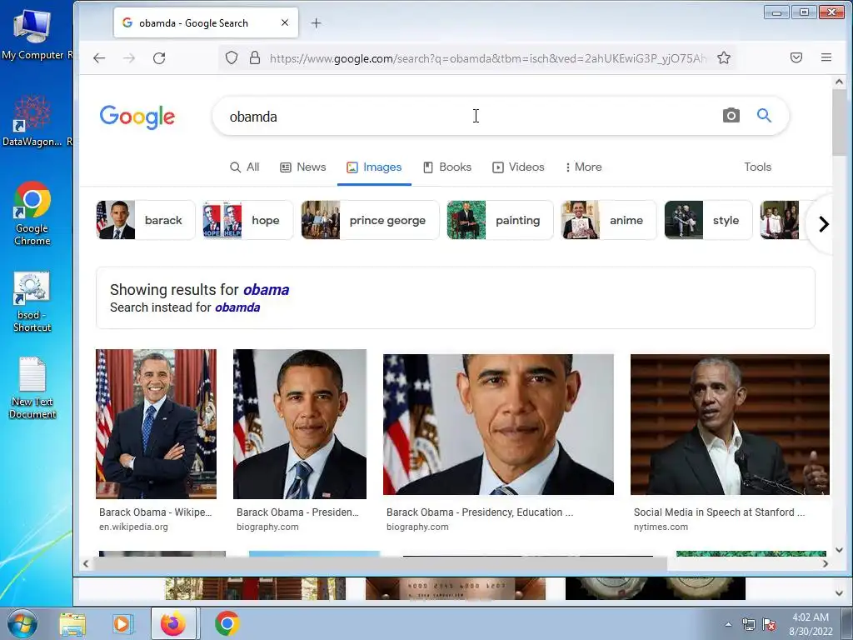Screen dimensions: 853x640
Task: Go back with the browser back arrow
Action: tap(99, 58)
